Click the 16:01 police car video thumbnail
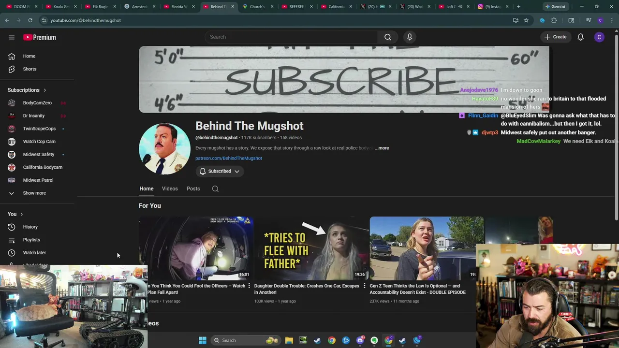The width and height of the screenshot is (619, 348). (x=196, y=248)
